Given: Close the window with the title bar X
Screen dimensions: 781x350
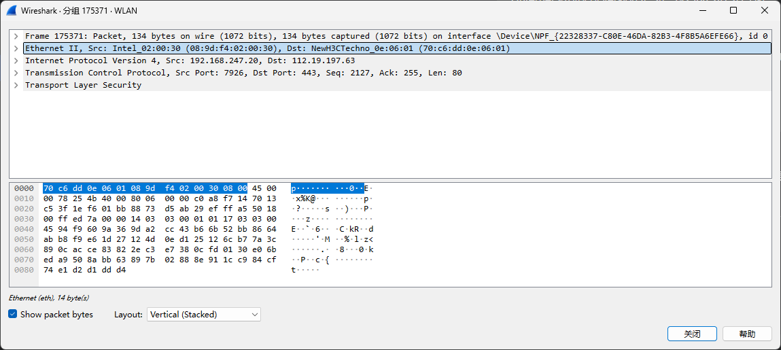Looking at the screenshot, I should [763, 10].
